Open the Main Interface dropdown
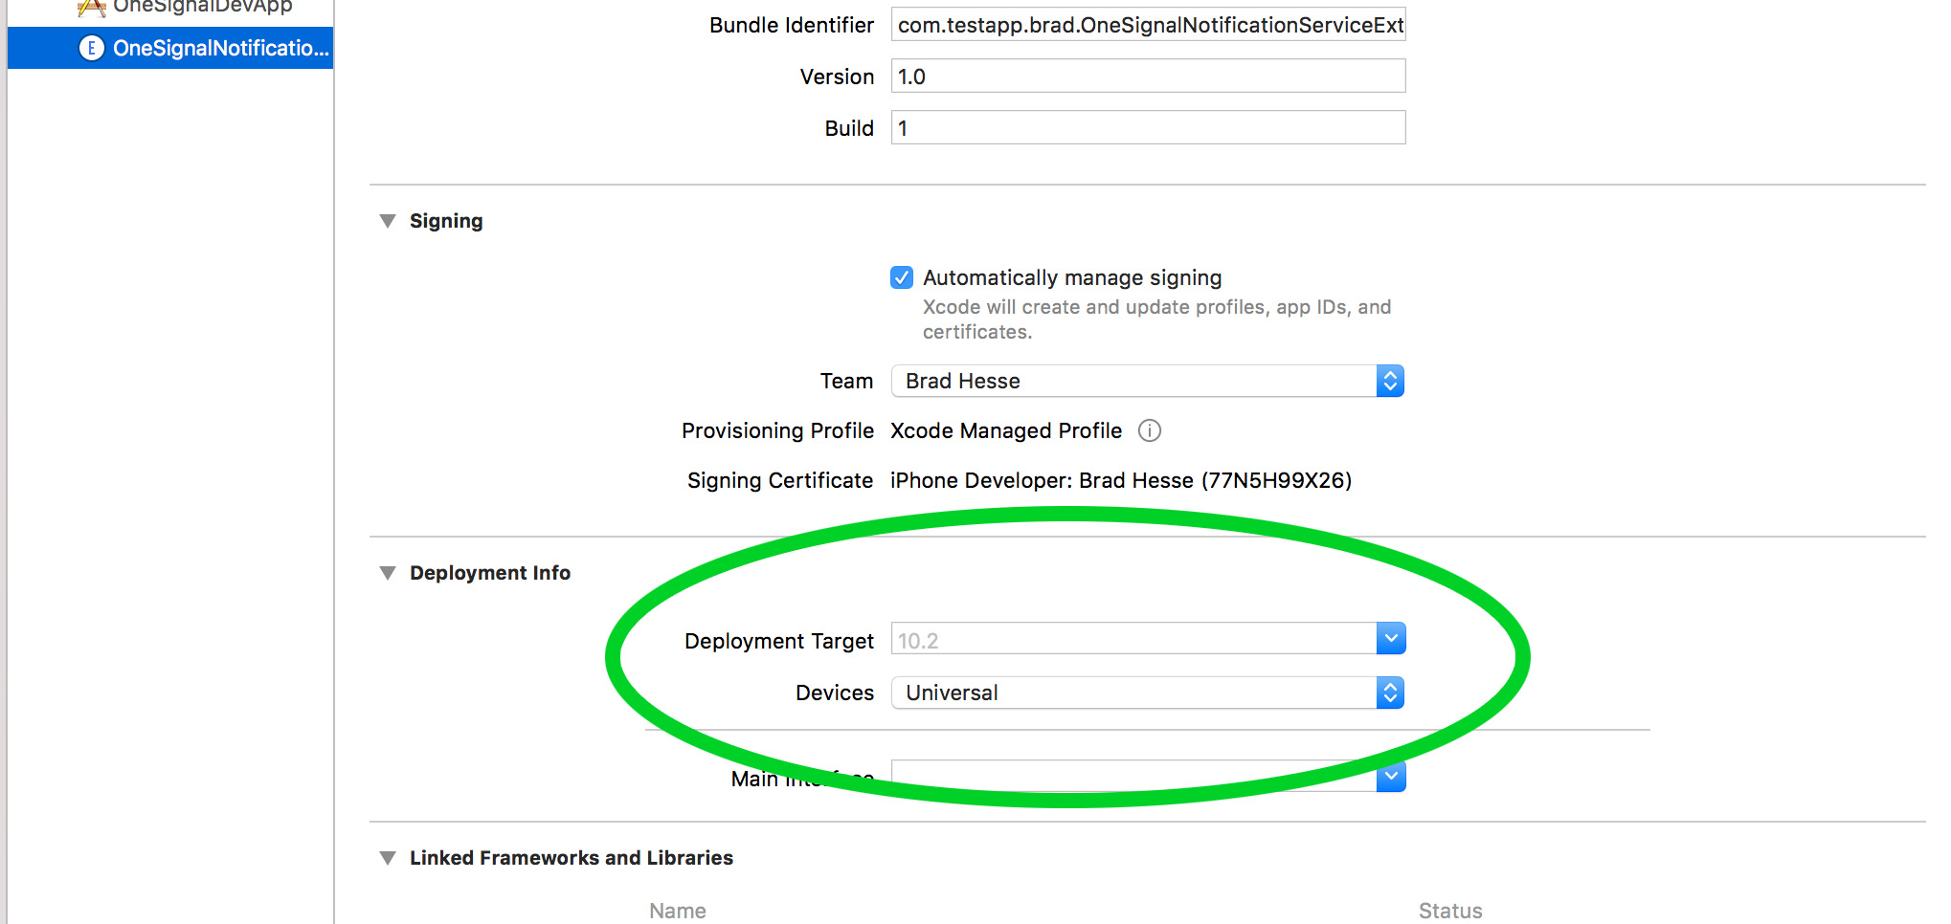 (x=1391, y=776)
